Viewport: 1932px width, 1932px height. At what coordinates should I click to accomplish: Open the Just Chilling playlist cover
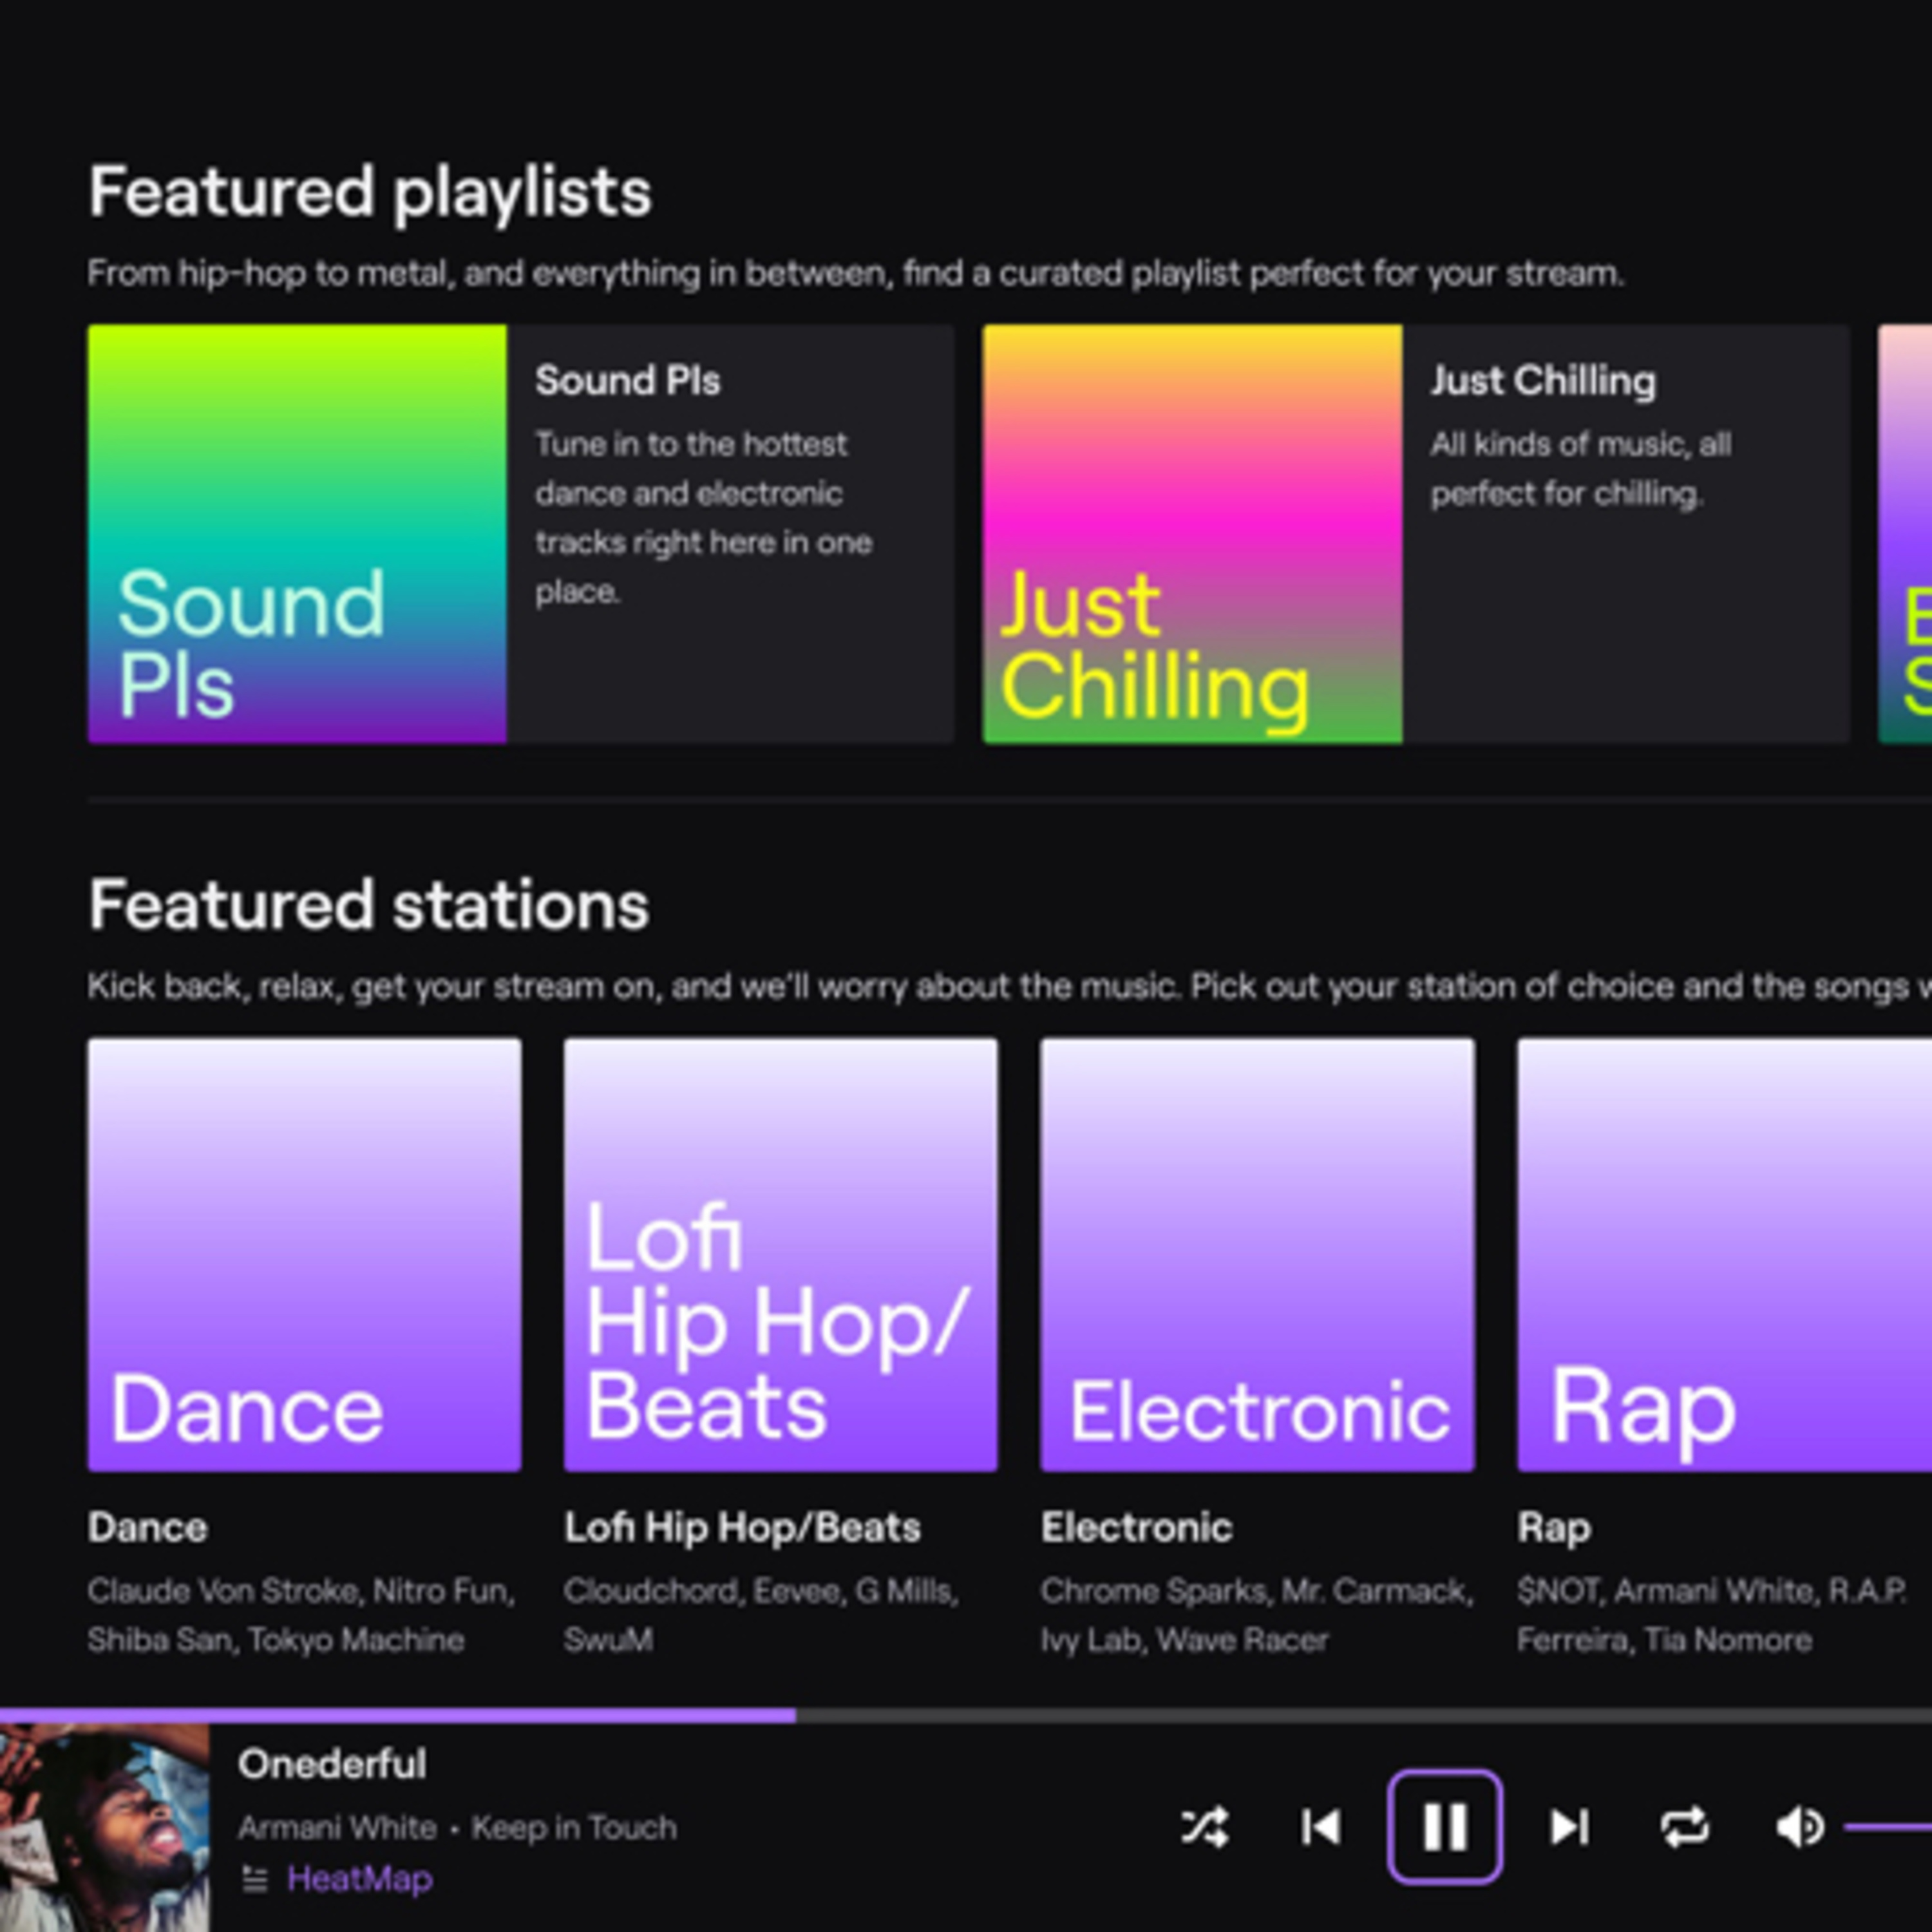[1192, 533]
